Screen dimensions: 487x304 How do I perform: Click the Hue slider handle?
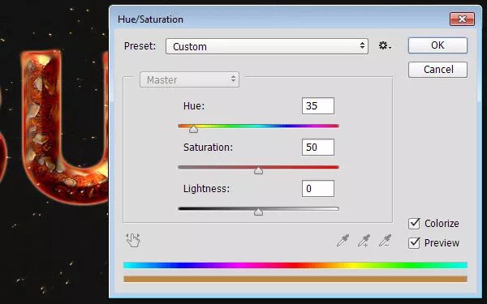193,129
